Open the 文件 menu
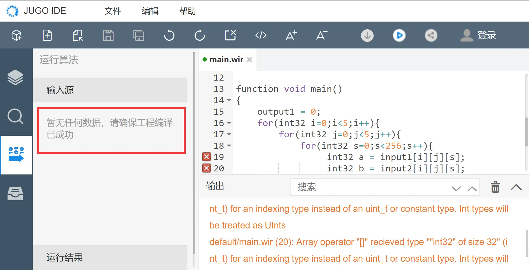The width and height of the screenshot is (529, 270). (113, 11)
